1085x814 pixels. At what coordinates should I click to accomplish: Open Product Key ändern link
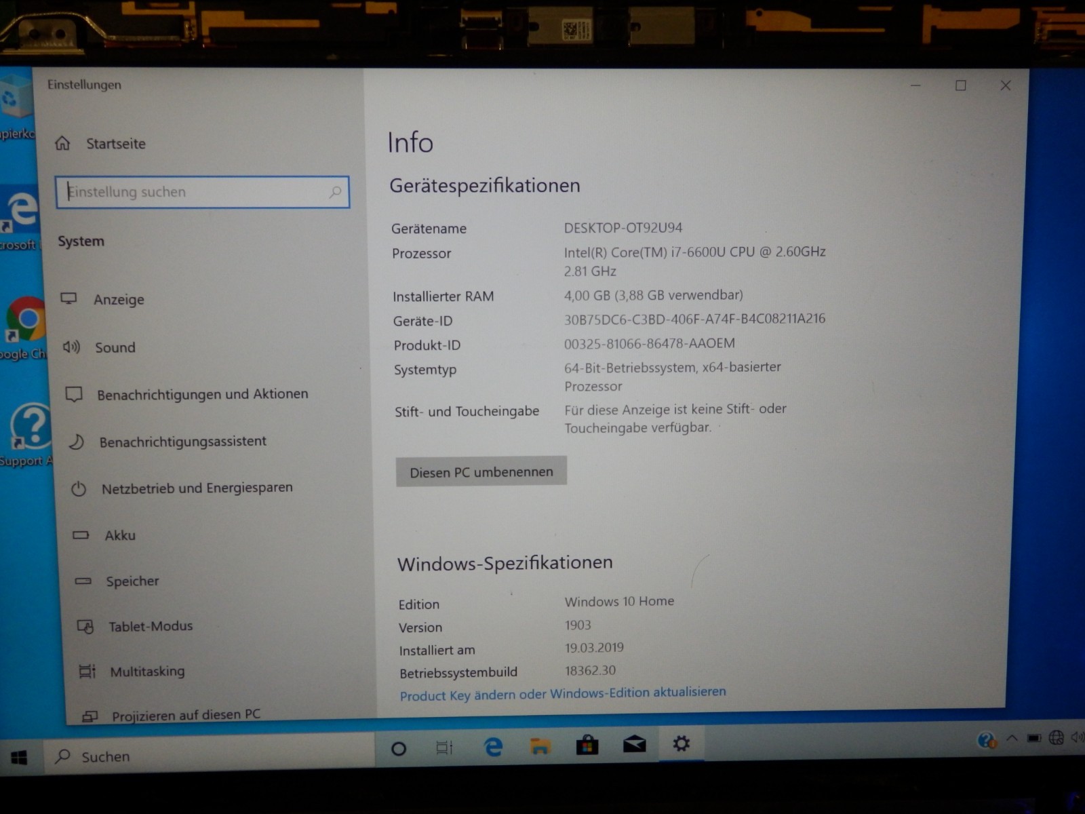[563, 693]
